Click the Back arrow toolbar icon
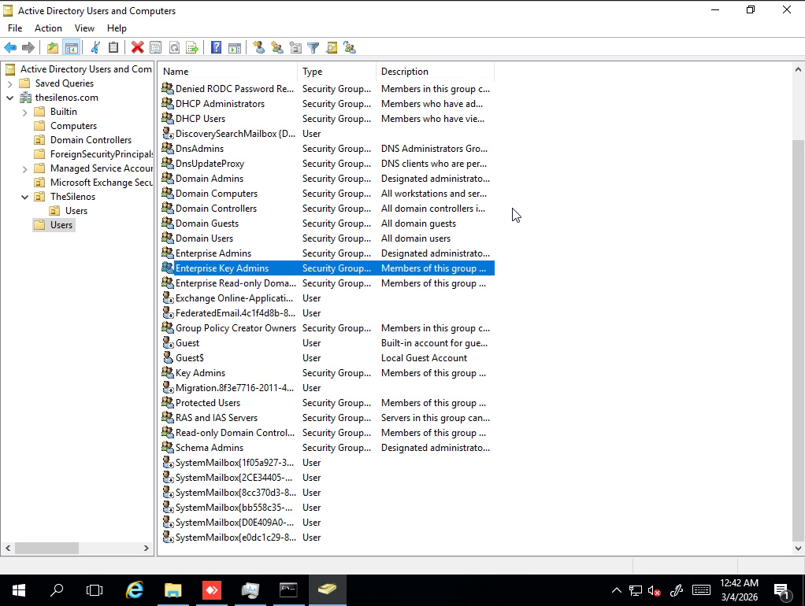 10,48
